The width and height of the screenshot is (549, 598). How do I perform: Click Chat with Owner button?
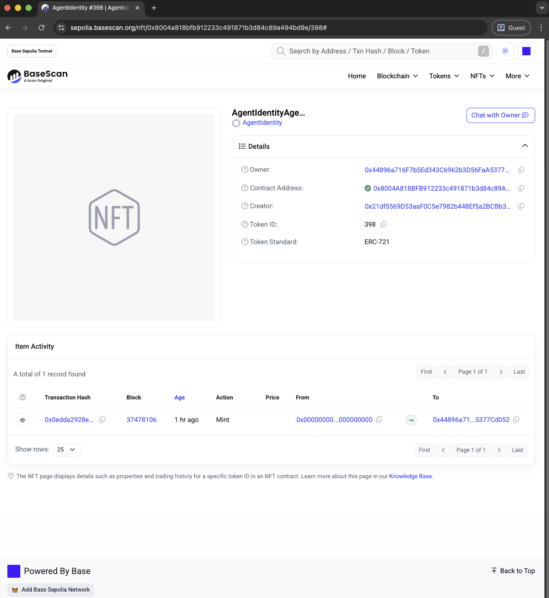click(x=500, y=116)
